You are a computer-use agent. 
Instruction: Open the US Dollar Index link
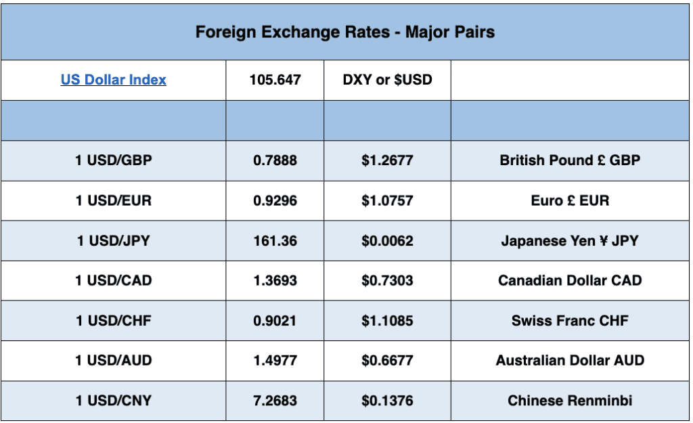(x=113, y=80)
